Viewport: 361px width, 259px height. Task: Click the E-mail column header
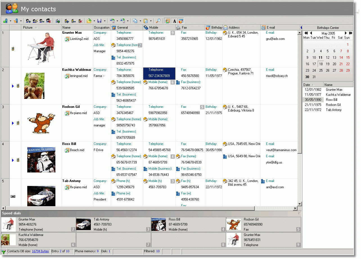tap(280, 28)
